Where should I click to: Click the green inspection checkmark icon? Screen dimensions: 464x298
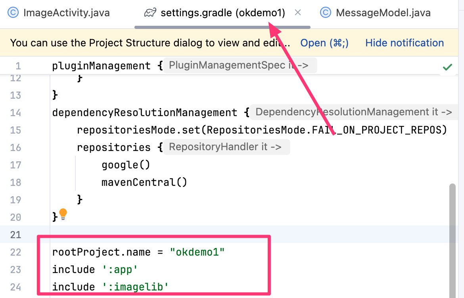[447, 67]
